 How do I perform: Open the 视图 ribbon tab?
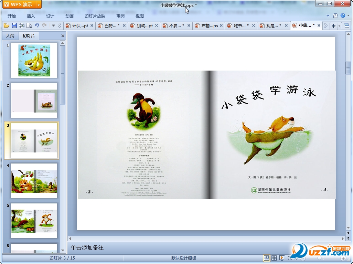pyautogui.click(x=140, y=16)
